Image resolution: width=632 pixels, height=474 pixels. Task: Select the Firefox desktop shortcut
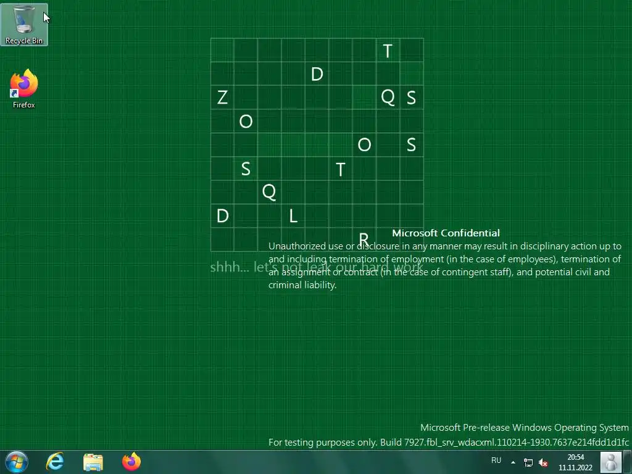pos(24,89)
